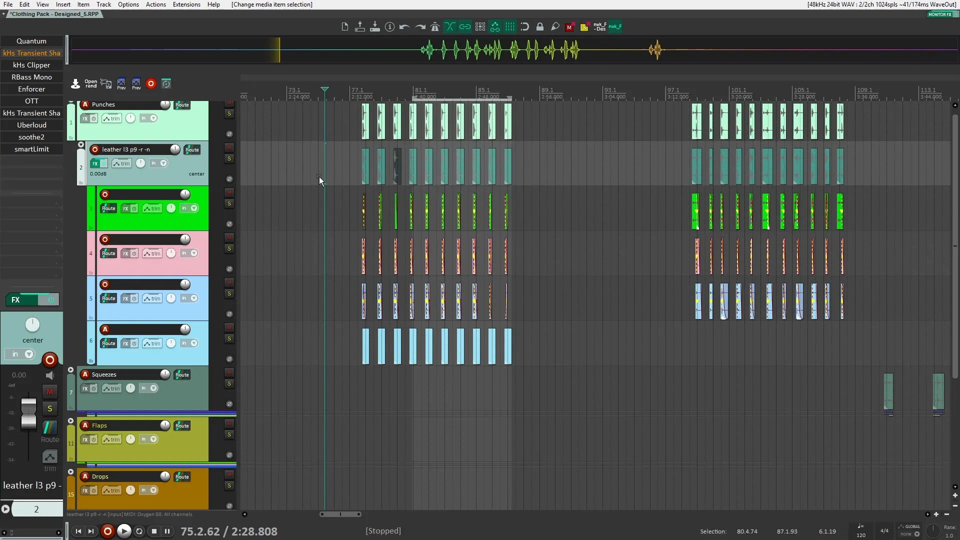Click the render download icon above tracks
Image resolution: width=960 pixels, height=540 pixels.
[x=75, y=84]
